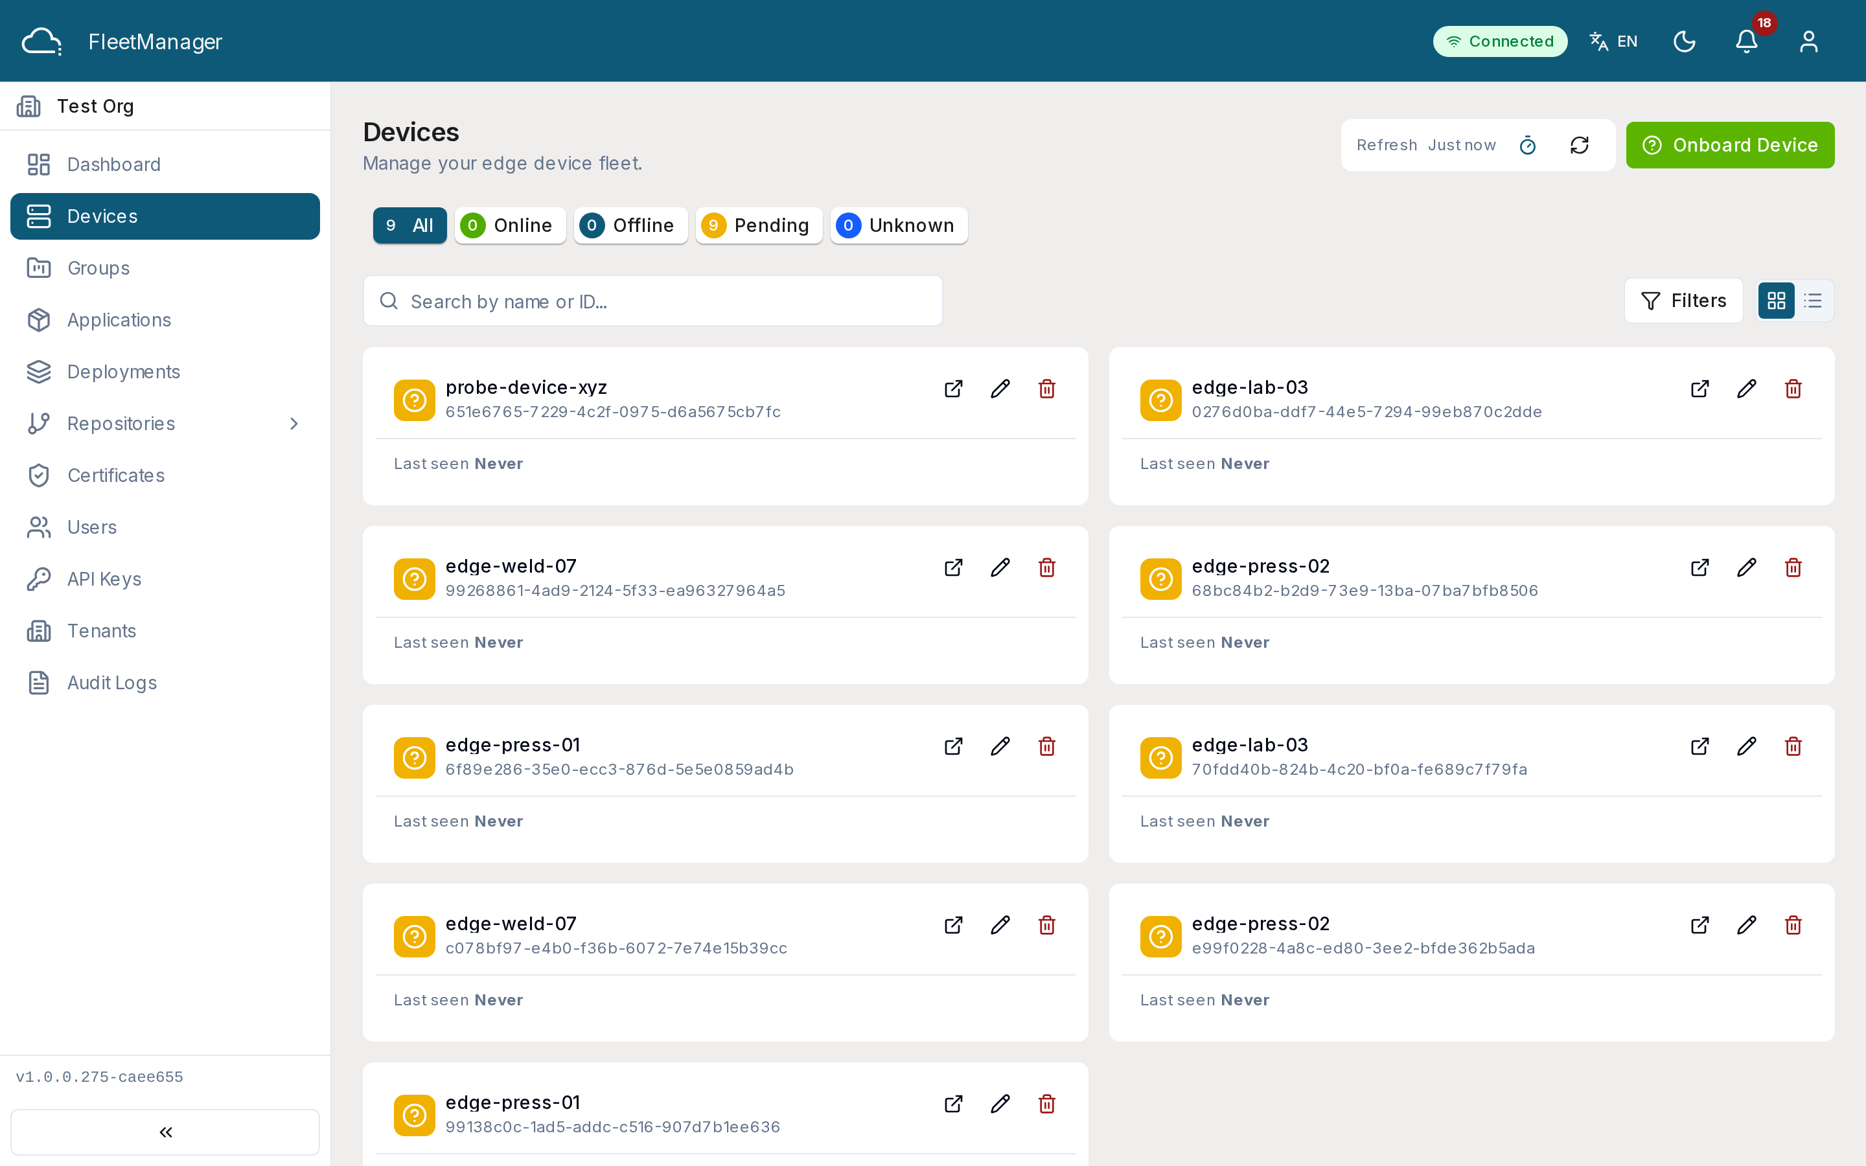The image size is (1866, 1166).
Task: Open Deployments in the sidebar
Action: click(x=165, y=372)
